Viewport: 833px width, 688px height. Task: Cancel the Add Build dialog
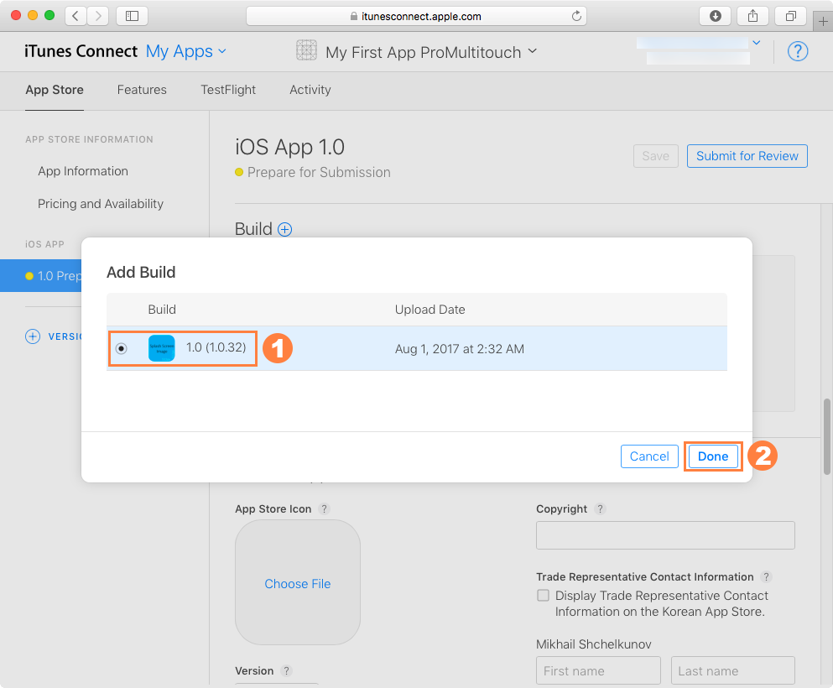tap(649, 456)
